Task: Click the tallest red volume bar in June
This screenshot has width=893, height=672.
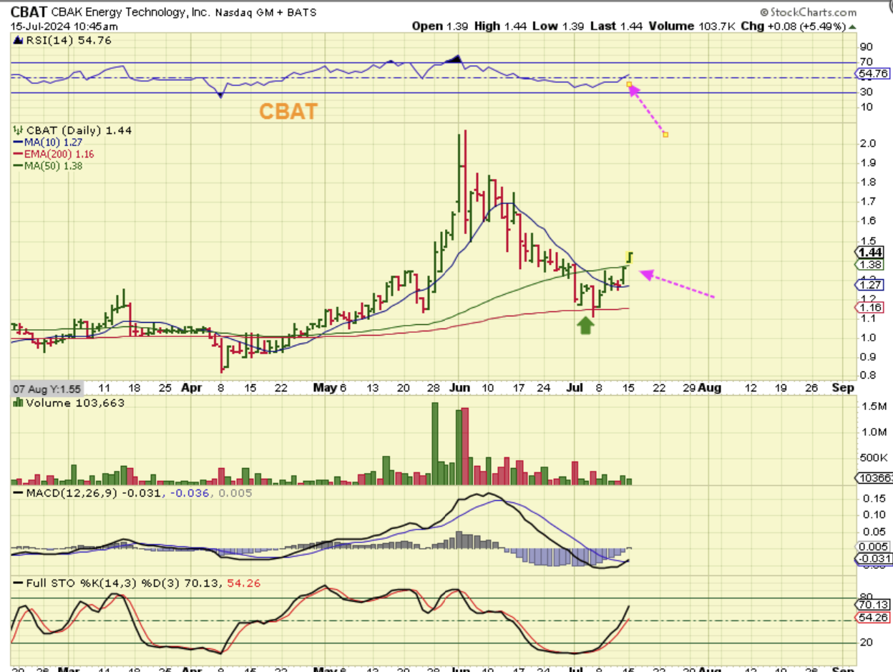Action: [x=465, y=447]
